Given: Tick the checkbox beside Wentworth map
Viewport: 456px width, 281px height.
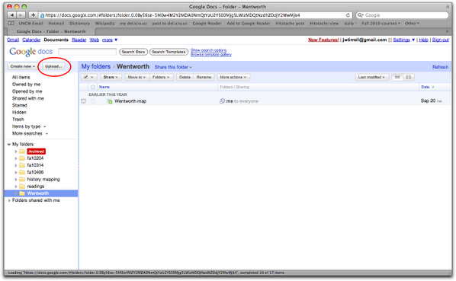Looking at the screenshot, I should (x=84, y=101).
